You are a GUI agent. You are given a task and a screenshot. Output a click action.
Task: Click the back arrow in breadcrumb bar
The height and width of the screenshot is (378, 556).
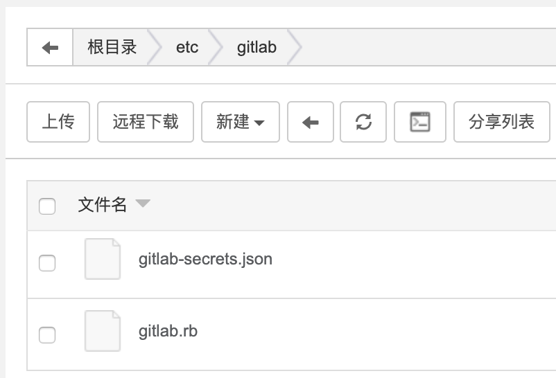point(50,48)
